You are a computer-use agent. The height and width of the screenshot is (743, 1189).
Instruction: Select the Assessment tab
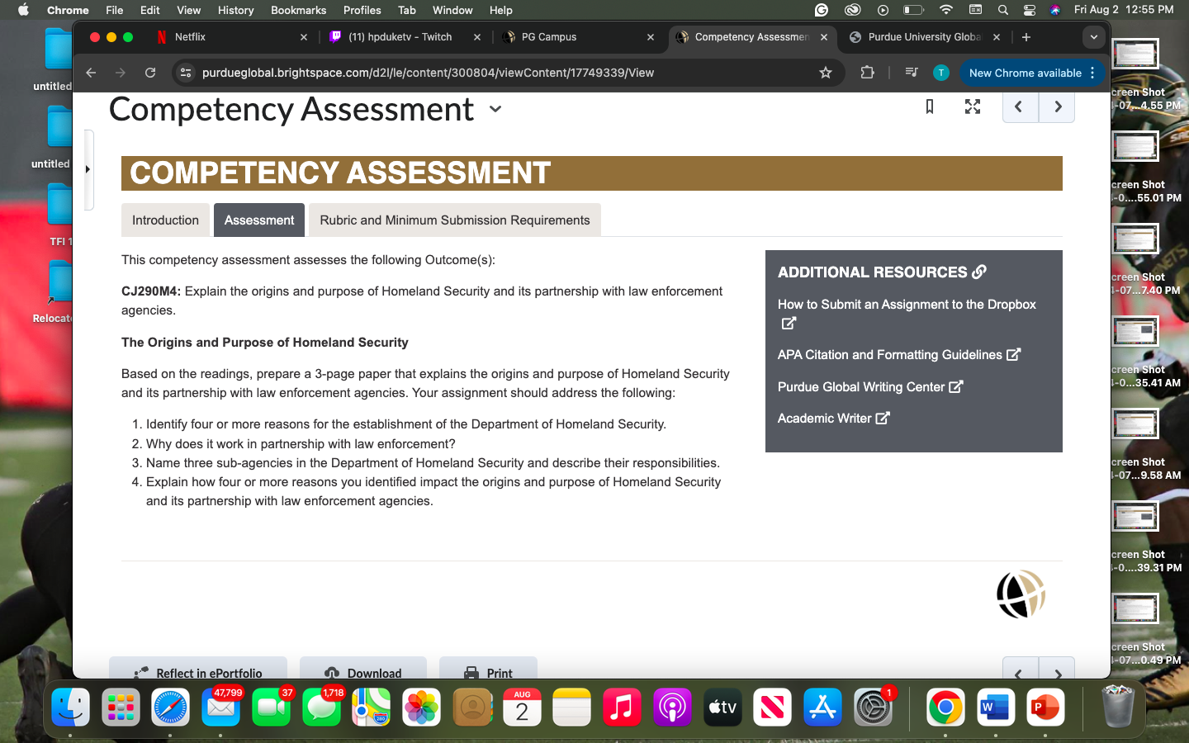pos(259,220)
